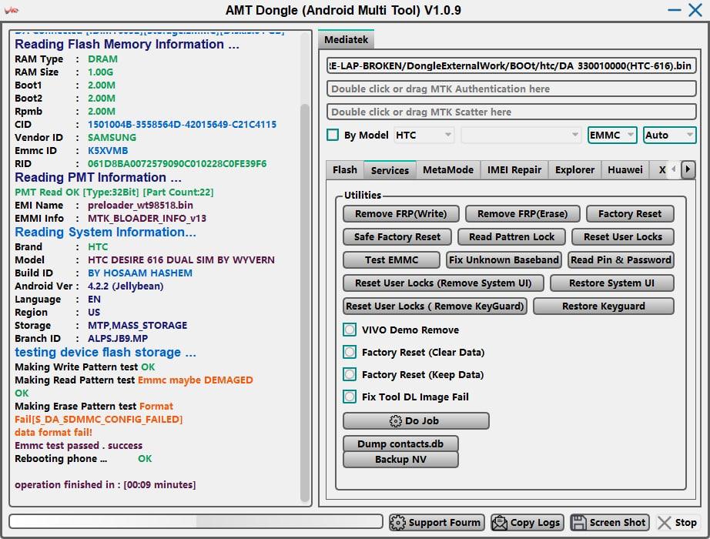
Task: Click Dump contacts.db button
Action: click(400, 444)
